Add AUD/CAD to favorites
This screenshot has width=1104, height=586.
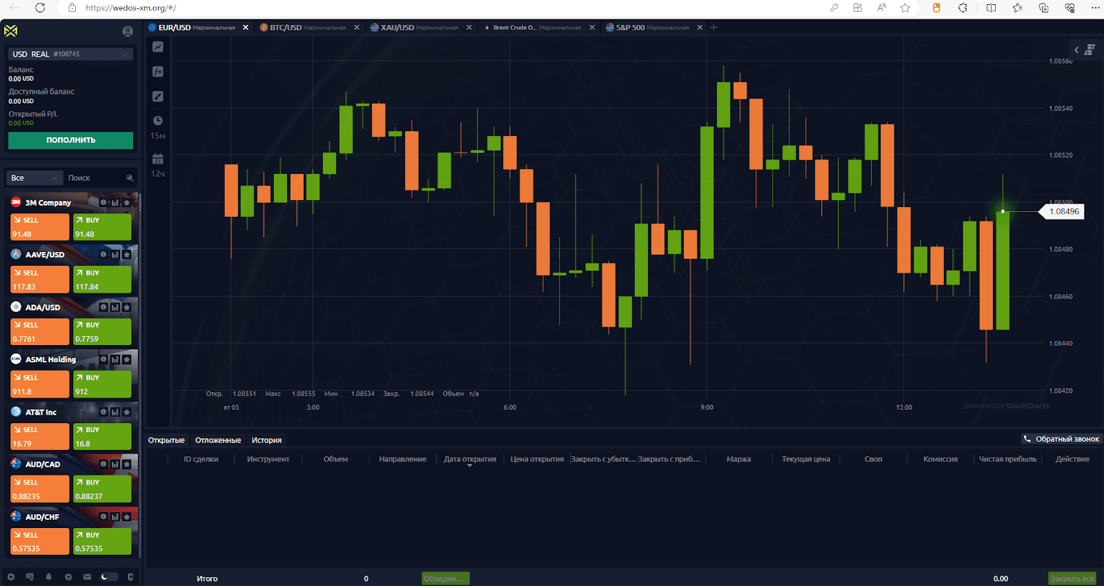click(x=127, y=465)
